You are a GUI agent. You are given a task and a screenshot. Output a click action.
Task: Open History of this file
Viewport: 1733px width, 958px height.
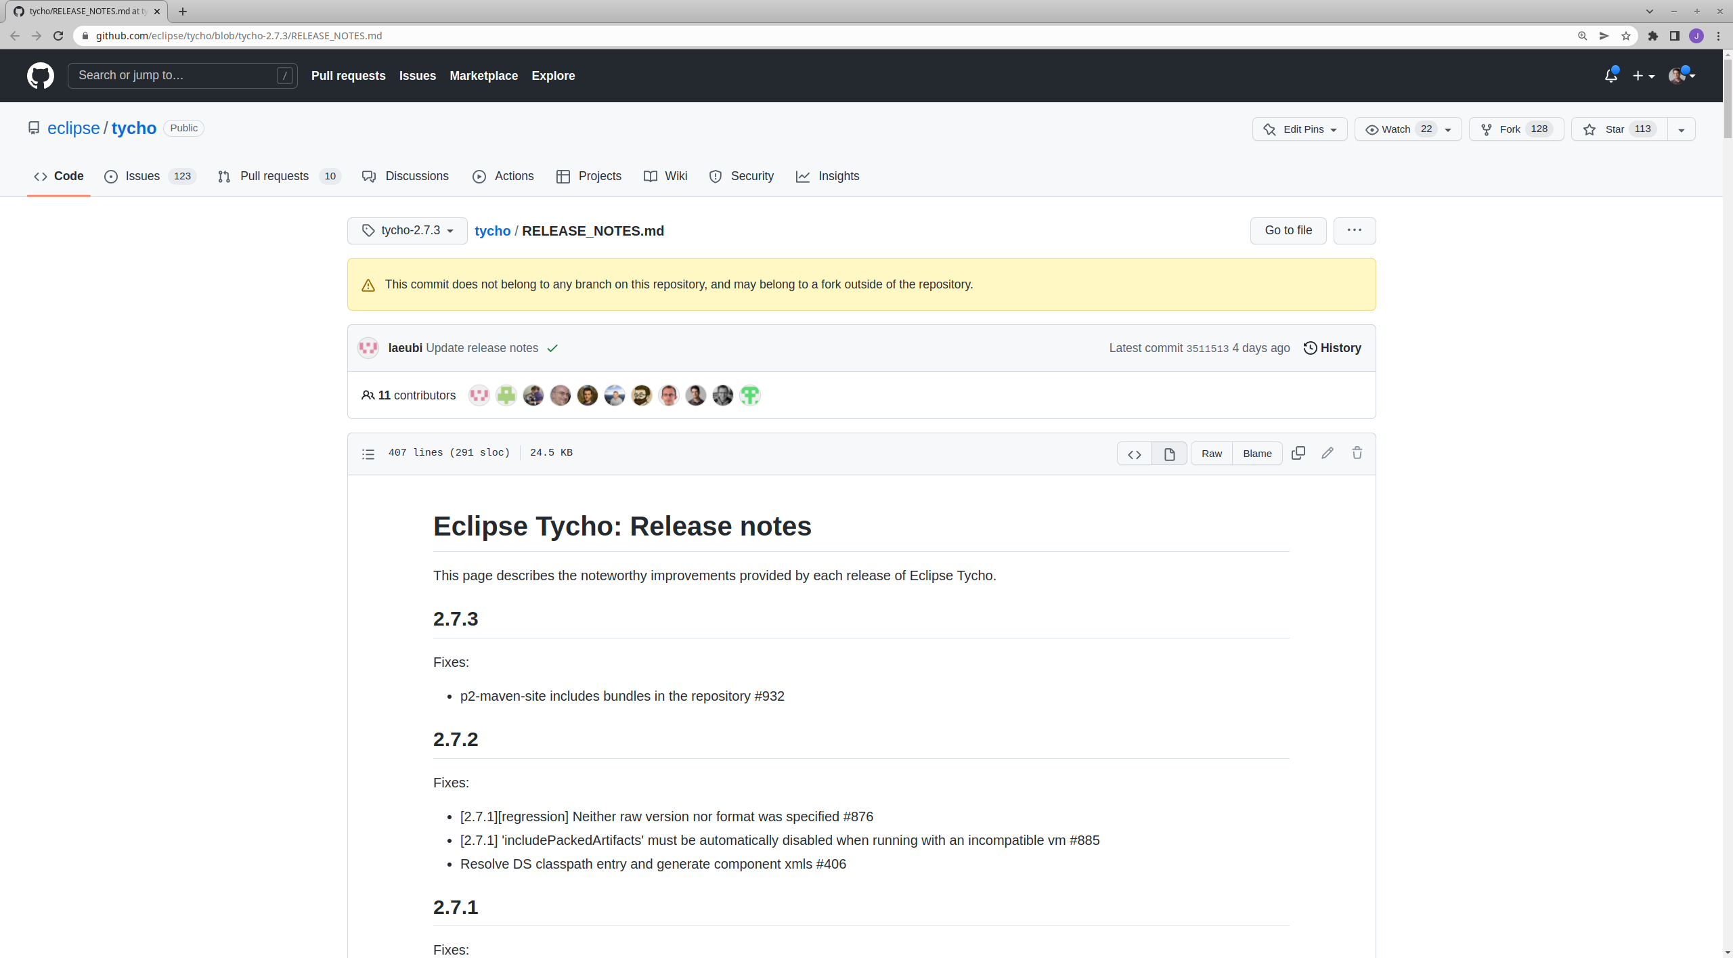click(1332, 348)
